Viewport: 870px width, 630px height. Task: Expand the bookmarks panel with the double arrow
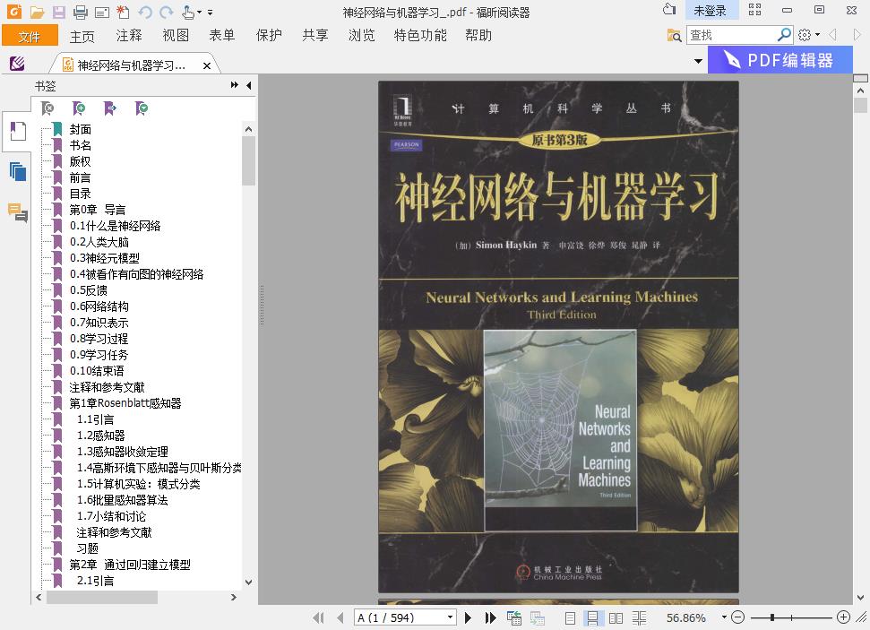[x=234, y=85]
